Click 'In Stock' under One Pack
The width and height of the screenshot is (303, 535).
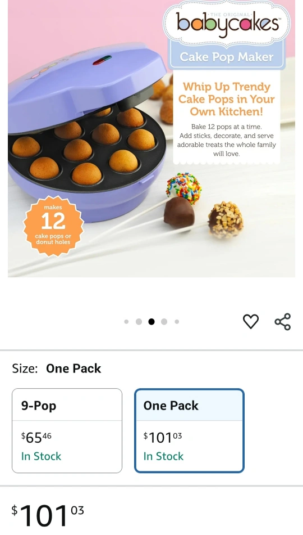163,456
